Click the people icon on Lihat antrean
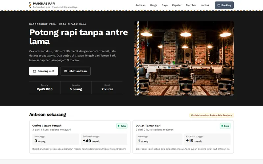The width and height of the screenshot is (263, 164). pyautogui.click(x=65, y=71)
